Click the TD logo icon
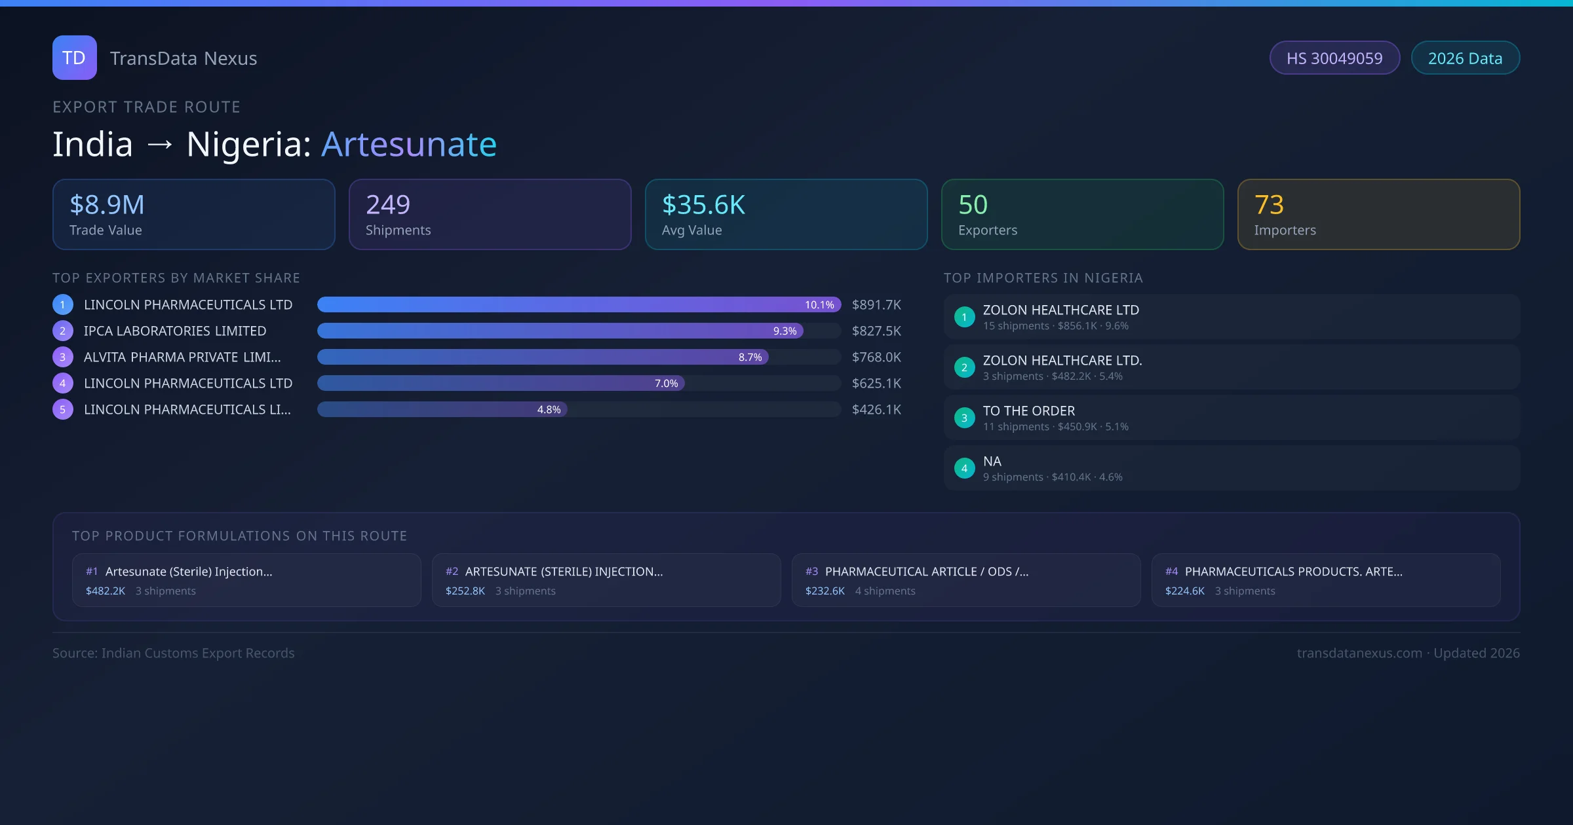This screenshot has height=825, width=1573. pyautogui.click(x=74, y=58)
